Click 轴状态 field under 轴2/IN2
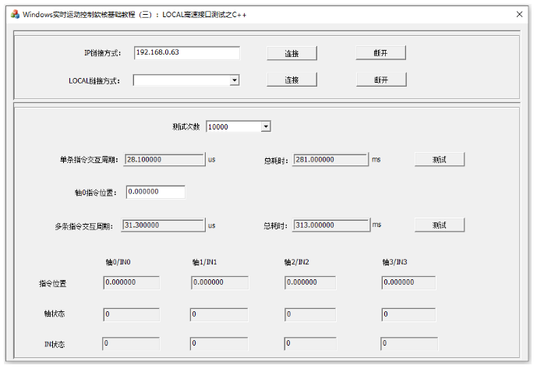537x369 pixels. click(x=310, y=314)
